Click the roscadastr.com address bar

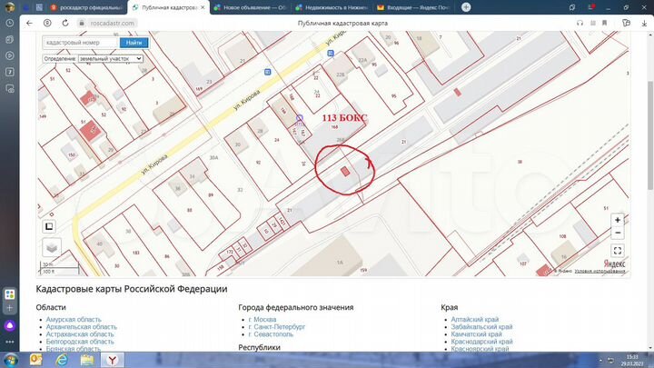[x=113, y=23]
